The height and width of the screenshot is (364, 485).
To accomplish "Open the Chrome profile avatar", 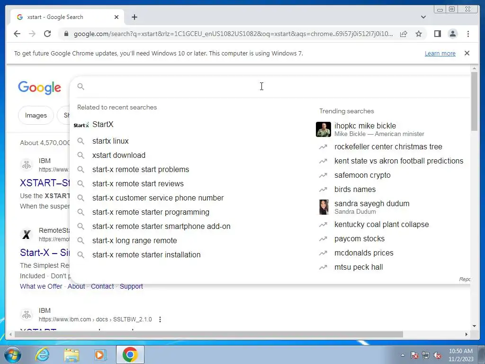I will coord(452,34).
